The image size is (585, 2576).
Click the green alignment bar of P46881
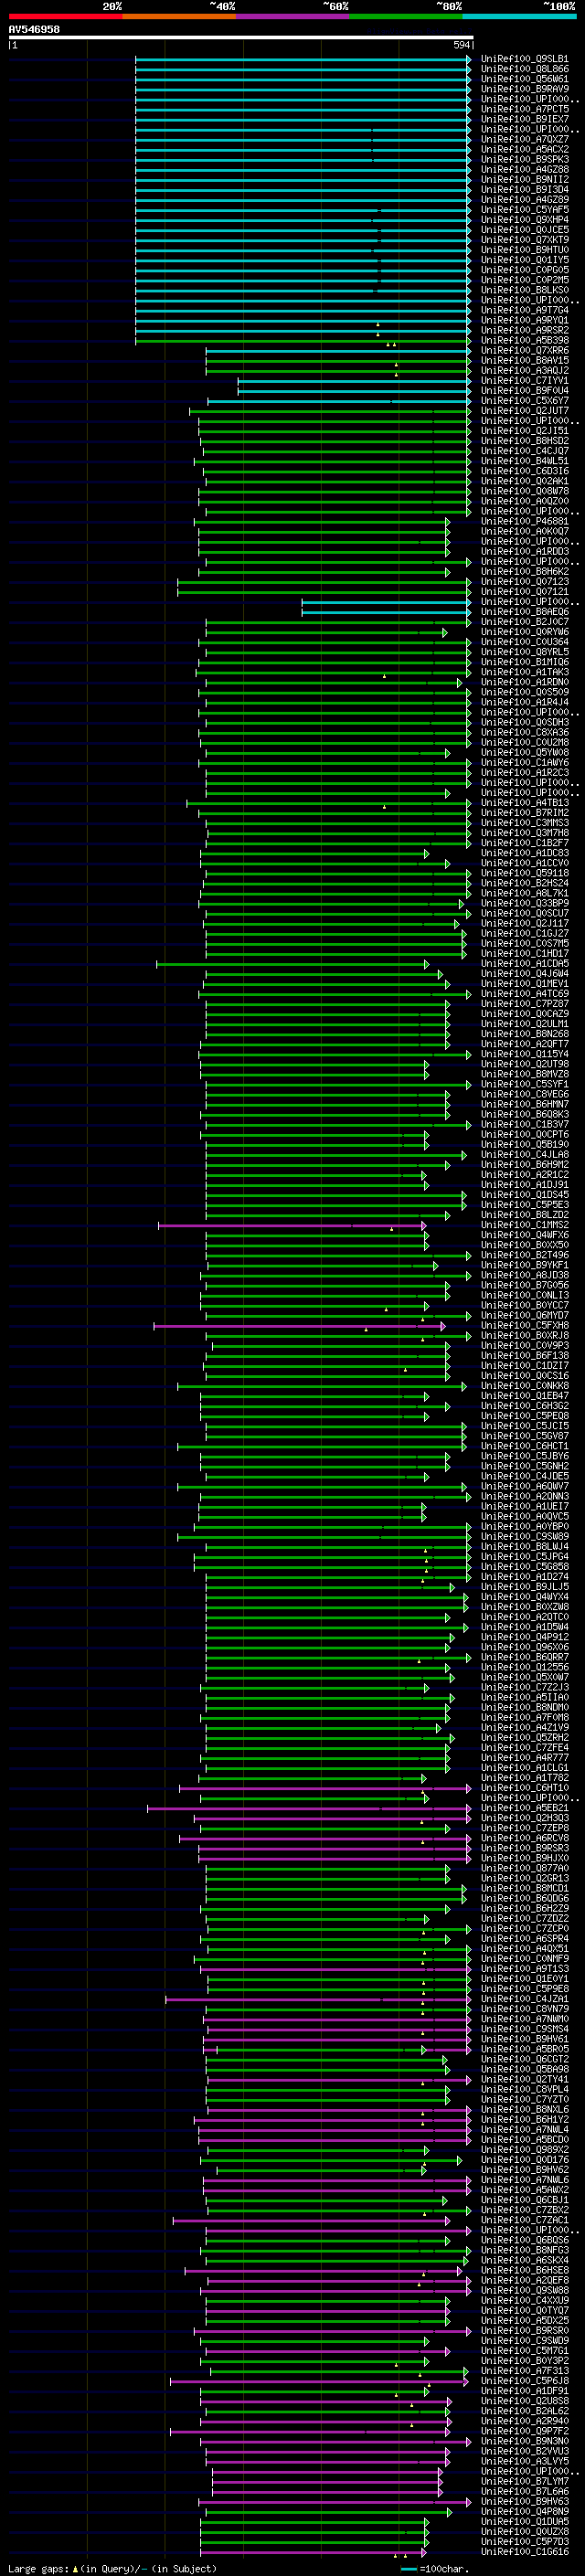(x=322, y=521)
